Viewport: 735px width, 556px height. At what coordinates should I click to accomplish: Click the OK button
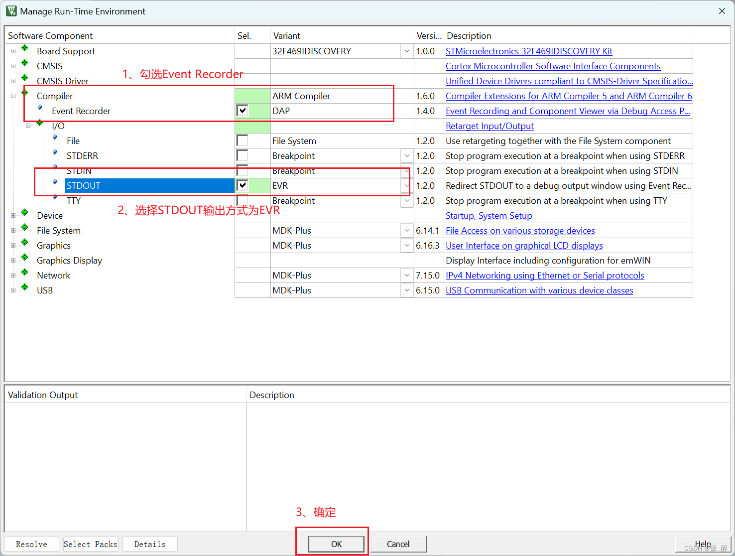point(336,544)
